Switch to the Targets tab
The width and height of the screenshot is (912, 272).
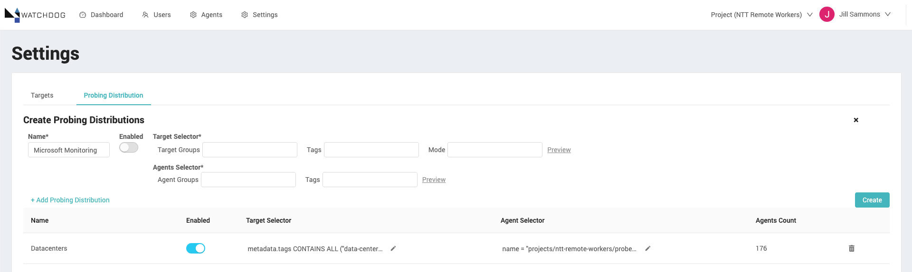[42, 95]
